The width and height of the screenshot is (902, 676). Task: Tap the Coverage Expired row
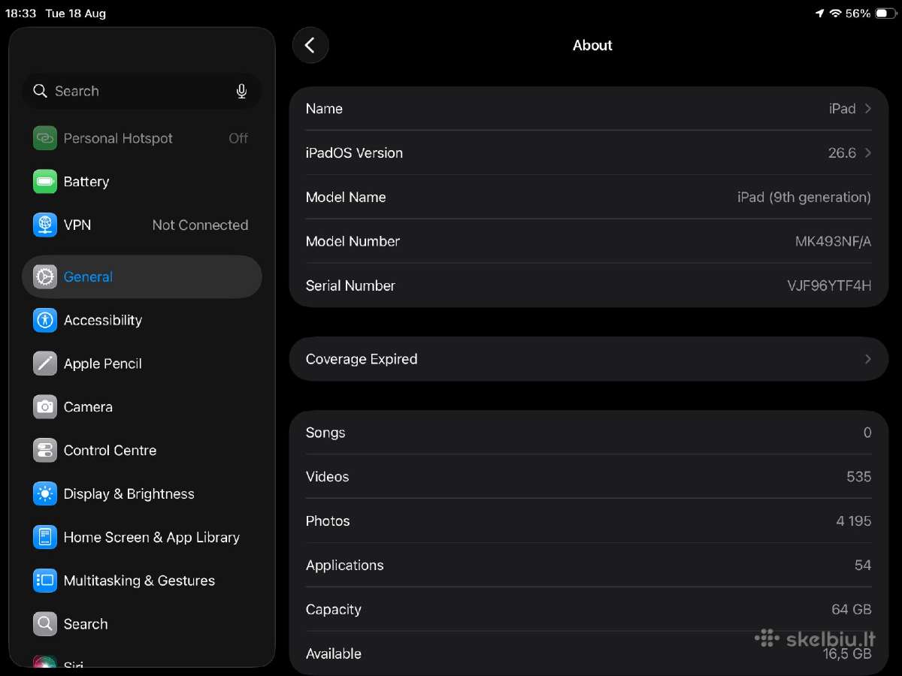(589, 359)
